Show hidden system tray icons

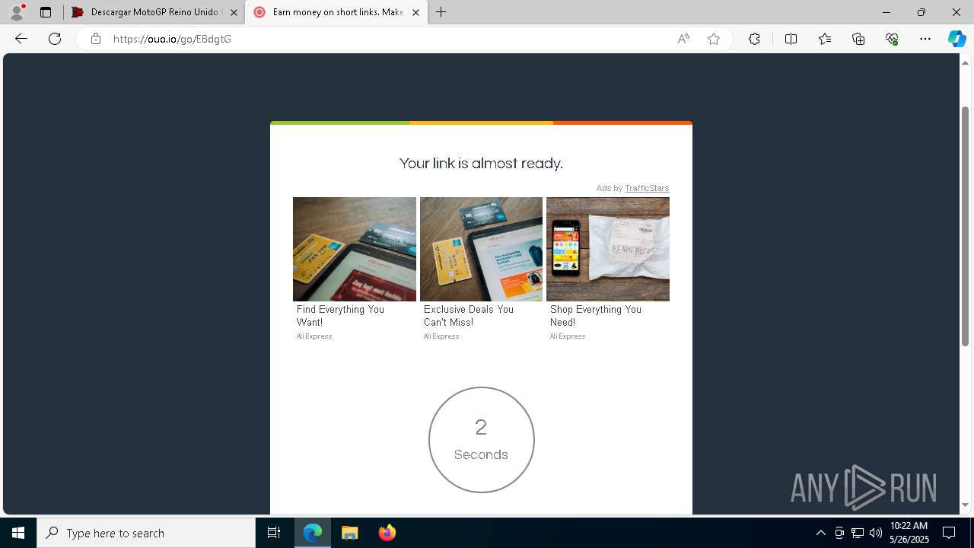(x=820, y=533)
